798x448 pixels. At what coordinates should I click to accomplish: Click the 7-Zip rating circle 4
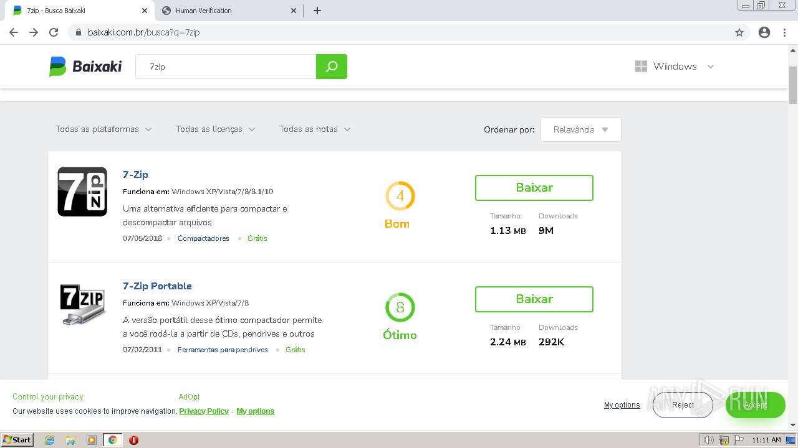[x=400, y=196]
